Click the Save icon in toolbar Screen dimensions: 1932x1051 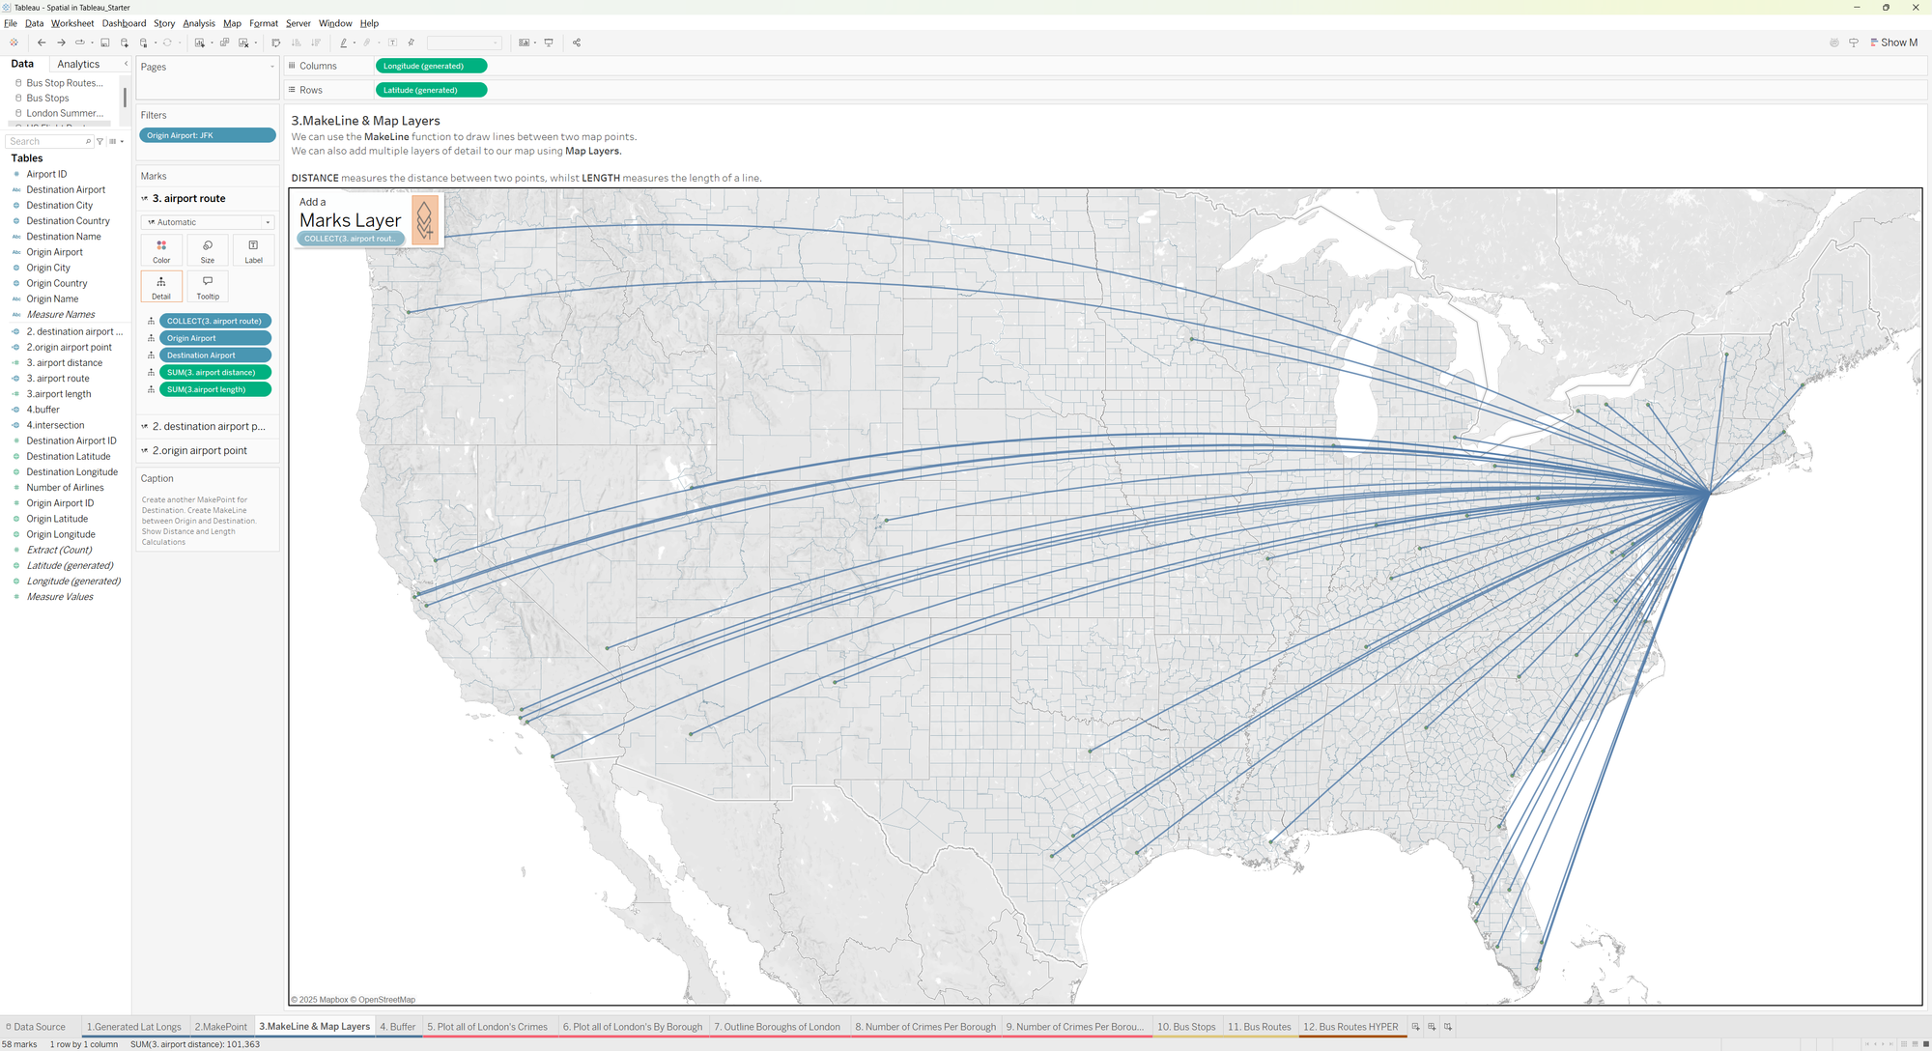[x=105, y=43]
